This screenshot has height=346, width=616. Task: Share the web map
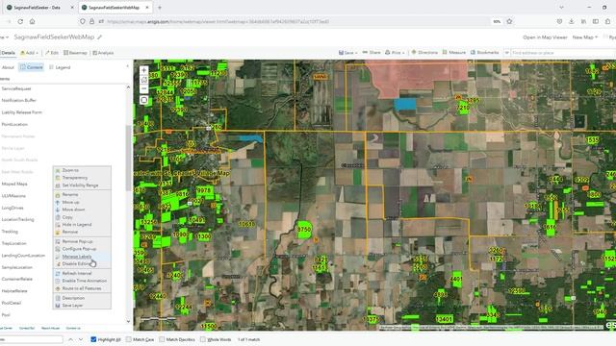coord(372,53)
